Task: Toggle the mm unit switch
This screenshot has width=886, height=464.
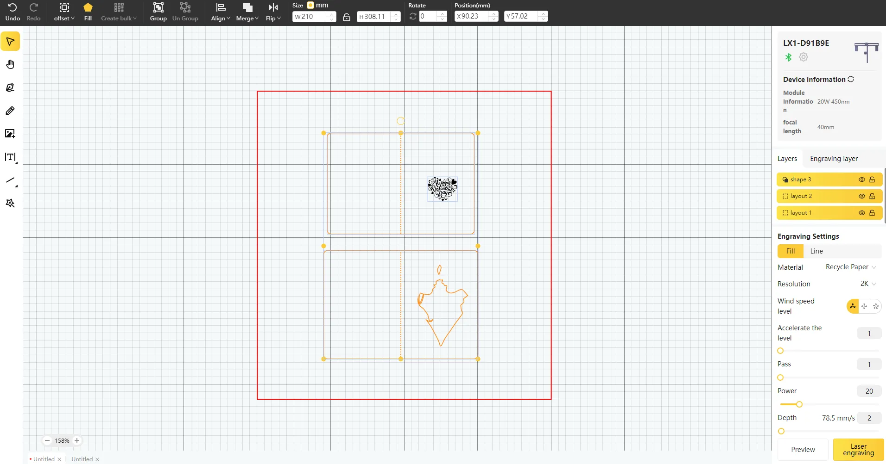Action: [310, 5]
